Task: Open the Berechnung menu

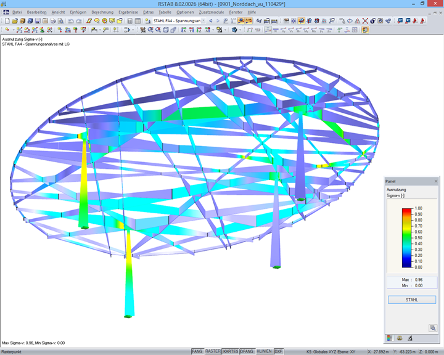Action: (102, 12)
